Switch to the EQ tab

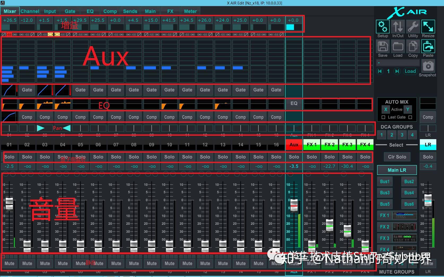point(90,11)
